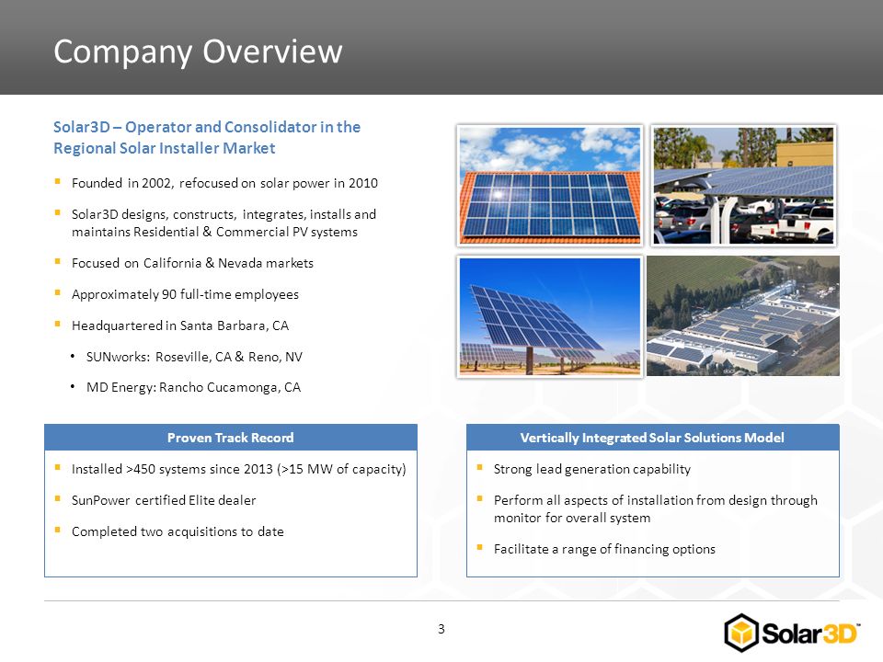This screenshot has height=662, width=883.
Task: Click "Vertically Integrated Solar Solutions Model" header
Action: [653, 438]
